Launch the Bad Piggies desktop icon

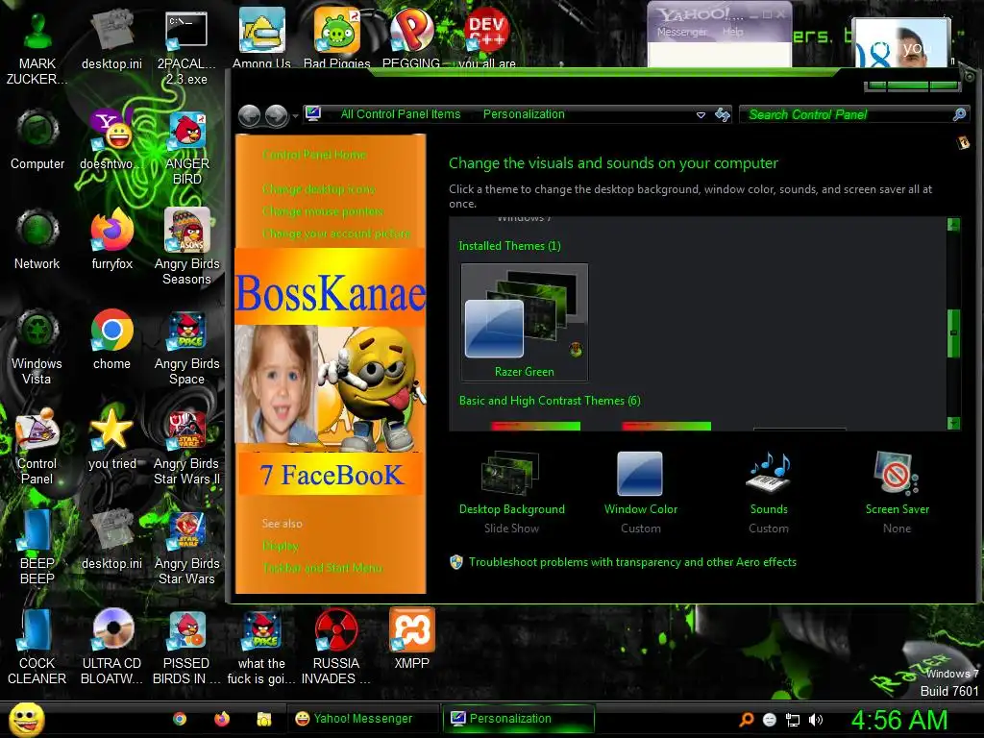coord(336,37)
